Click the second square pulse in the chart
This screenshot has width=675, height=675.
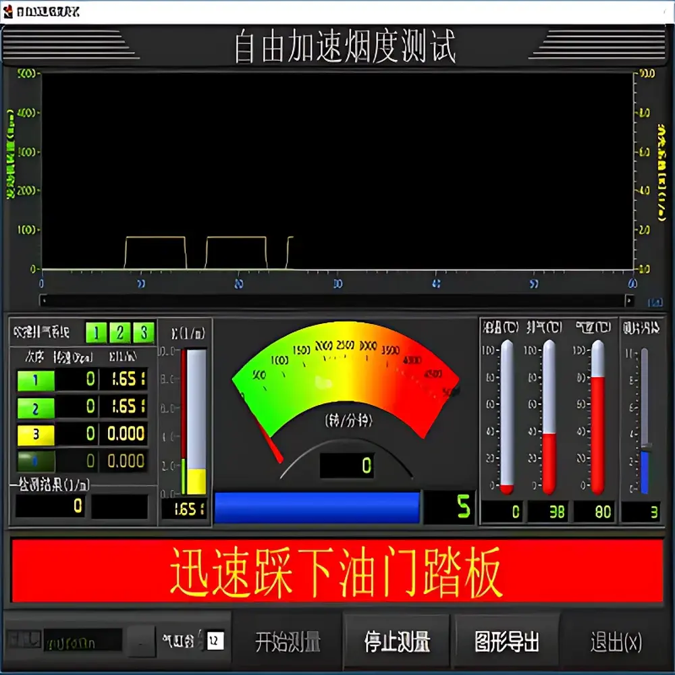tap(236, 252)
